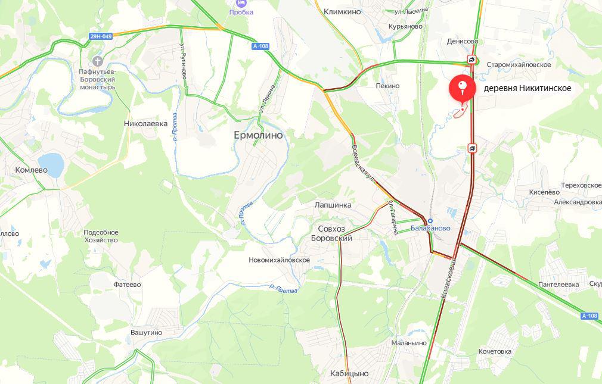Screen dimensions: 602x384
Task: Click the Новомихайловское village label
Action: 279,260
